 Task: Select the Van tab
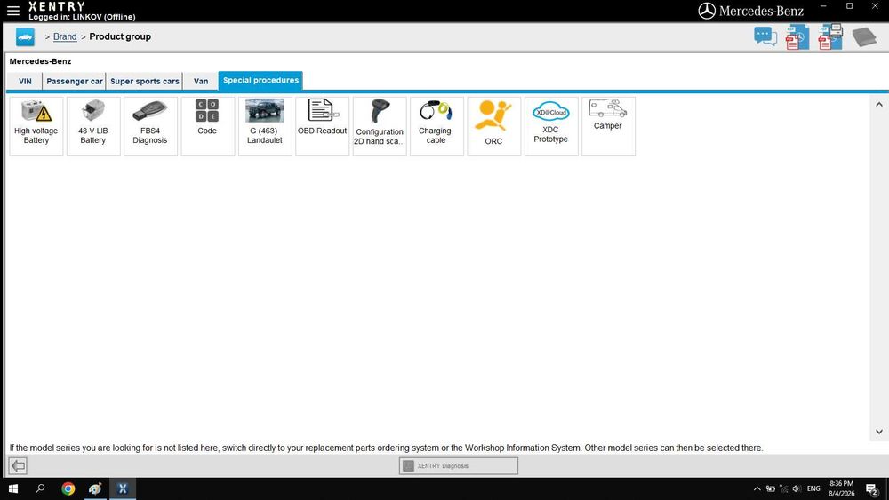click(201, 81)
